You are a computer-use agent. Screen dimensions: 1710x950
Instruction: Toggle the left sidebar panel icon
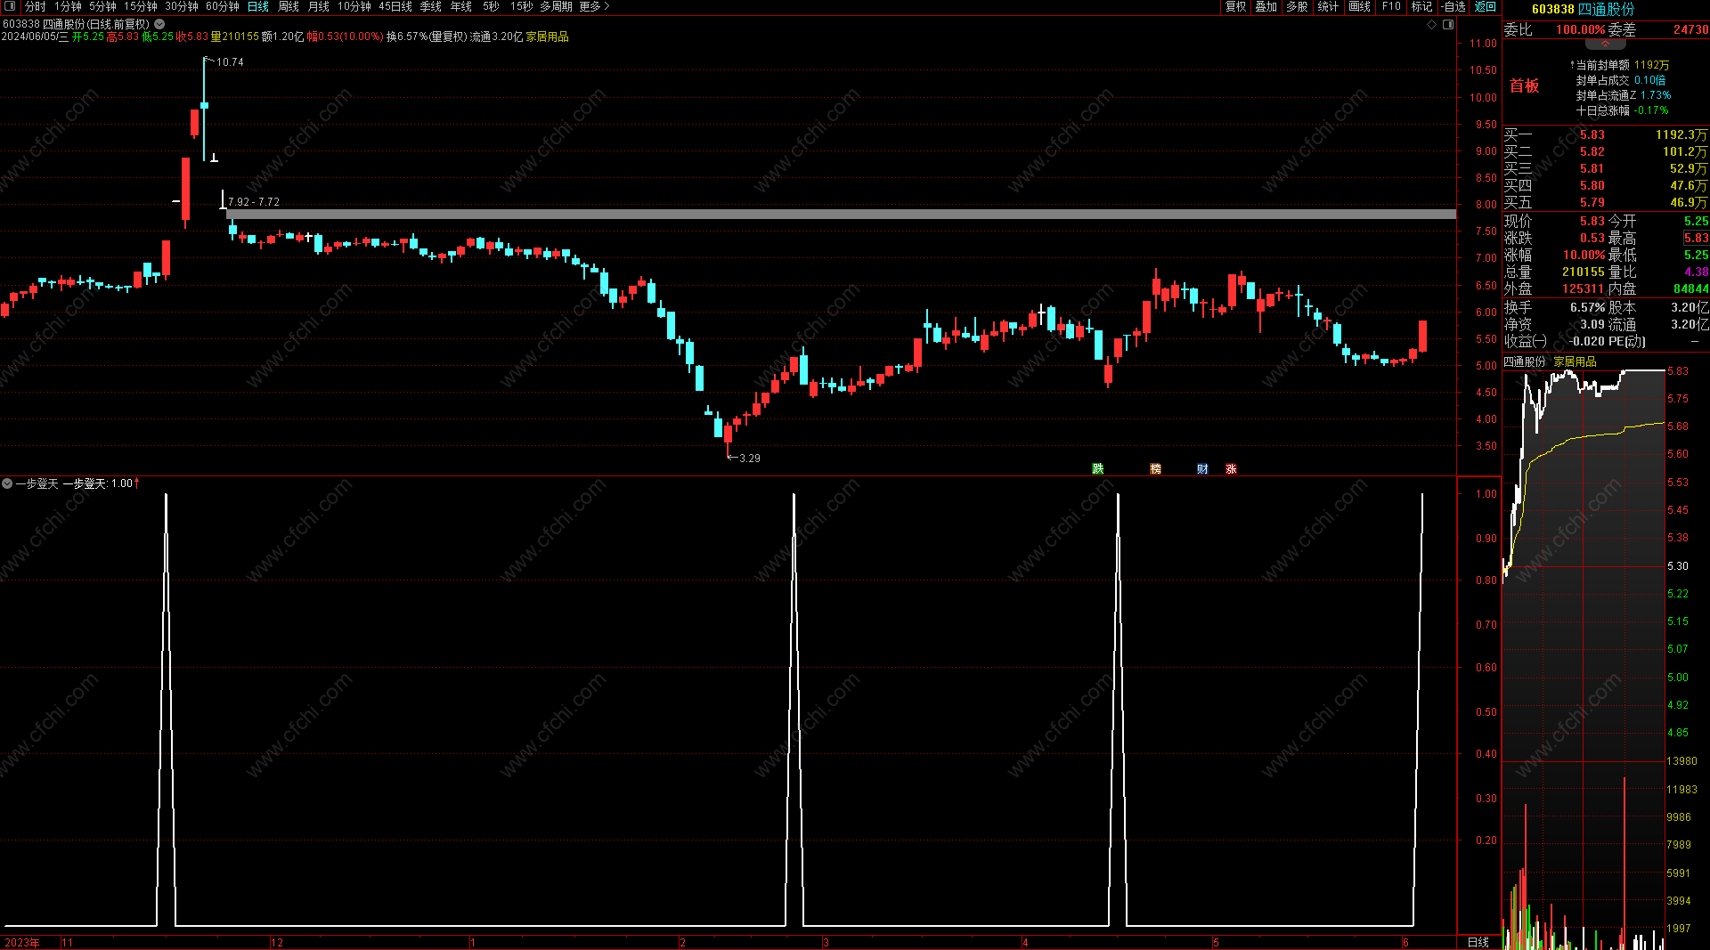coord(10,6)
